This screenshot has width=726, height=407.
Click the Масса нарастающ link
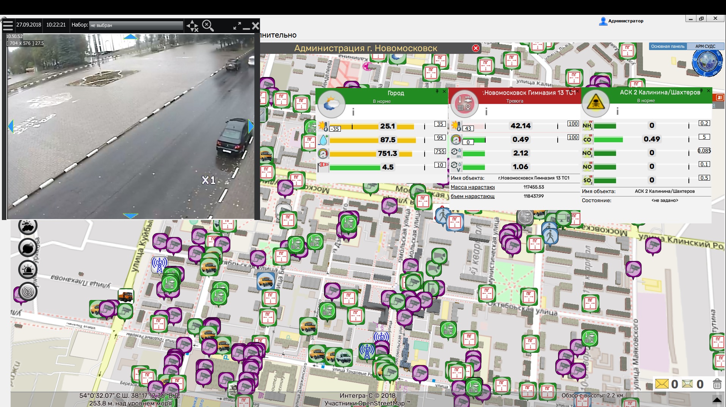pos(472,187)
